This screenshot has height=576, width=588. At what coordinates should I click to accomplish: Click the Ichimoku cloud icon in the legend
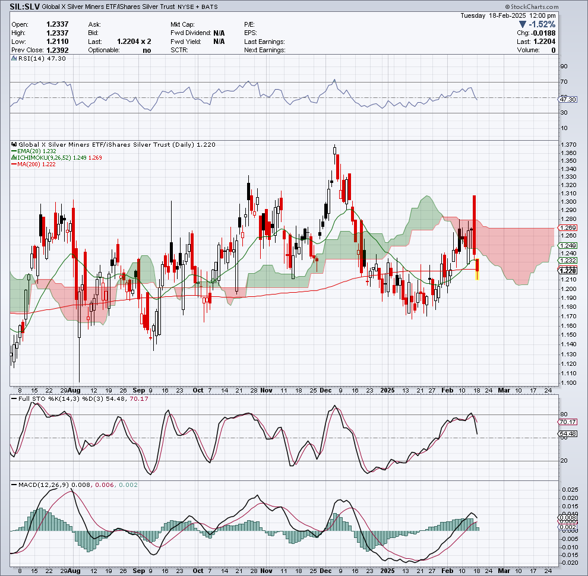(x=14, y=158)
